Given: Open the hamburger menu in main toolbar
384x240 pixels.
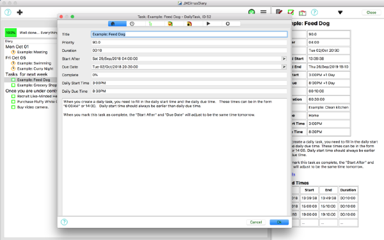Looking at the screenshot, I should pos(263,12).
